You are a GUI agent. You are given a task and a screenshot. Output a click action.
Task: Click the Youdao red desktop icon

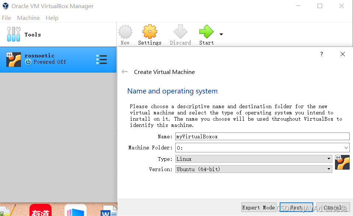tap(41, 210)
